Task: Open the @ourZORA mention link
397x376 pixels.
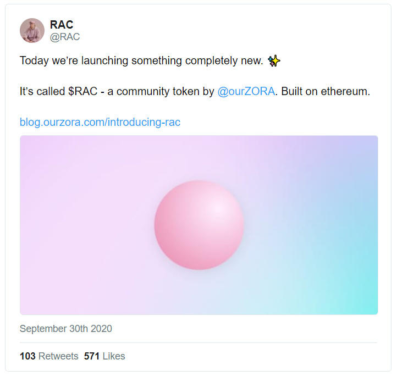Action: (246, 91)
